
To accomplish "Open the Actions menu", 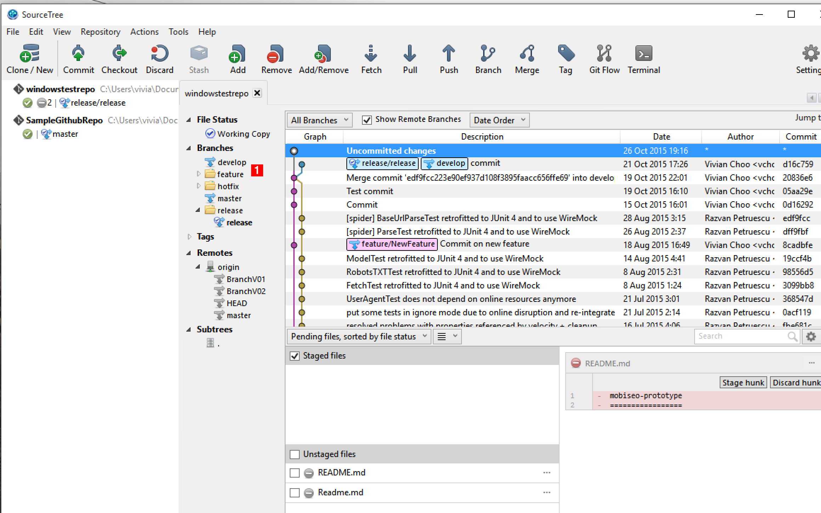I will [144, 32].
